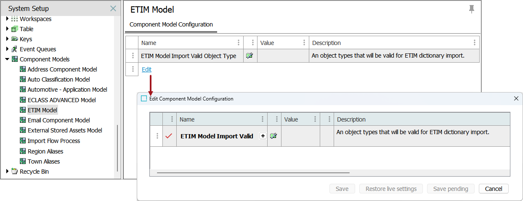The width and height of the screenshot is (523, 201).
Task: Open the Name column options menu
Action: [239, 42]
